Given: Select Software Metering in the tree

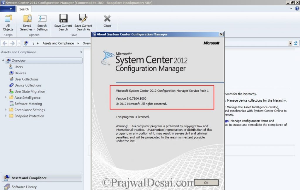Looking at the screenshot, I should coord(28,104).
